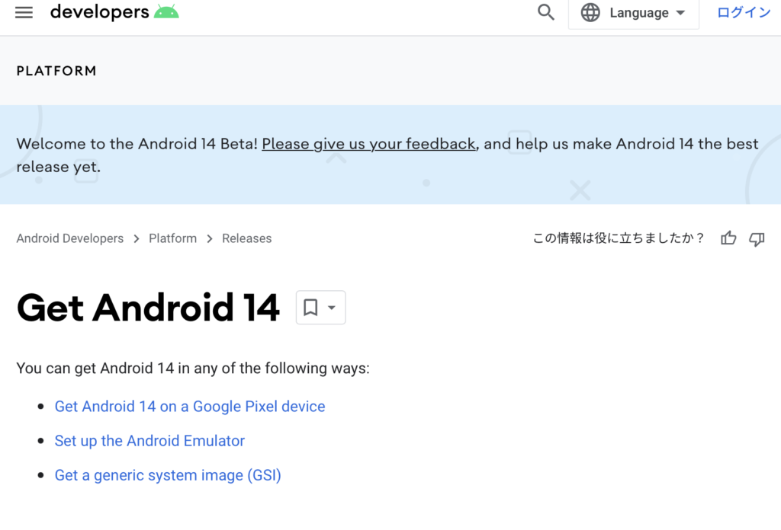Open 'Get a generic system image (GSI)'
The image size is (781, 530).
coord(168,475)
